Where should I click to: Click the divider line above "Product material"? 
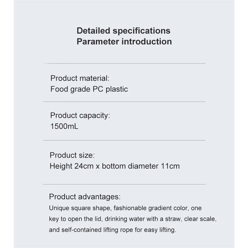[124, 63]
